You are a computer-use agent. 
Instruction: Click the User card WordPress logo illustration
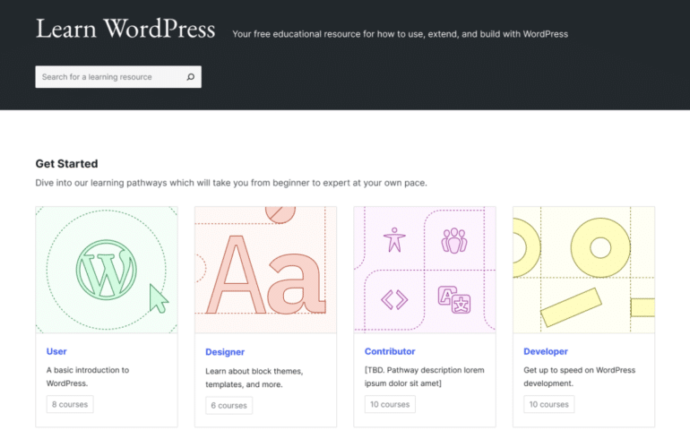pyautogui.click(x=107, y=270)
